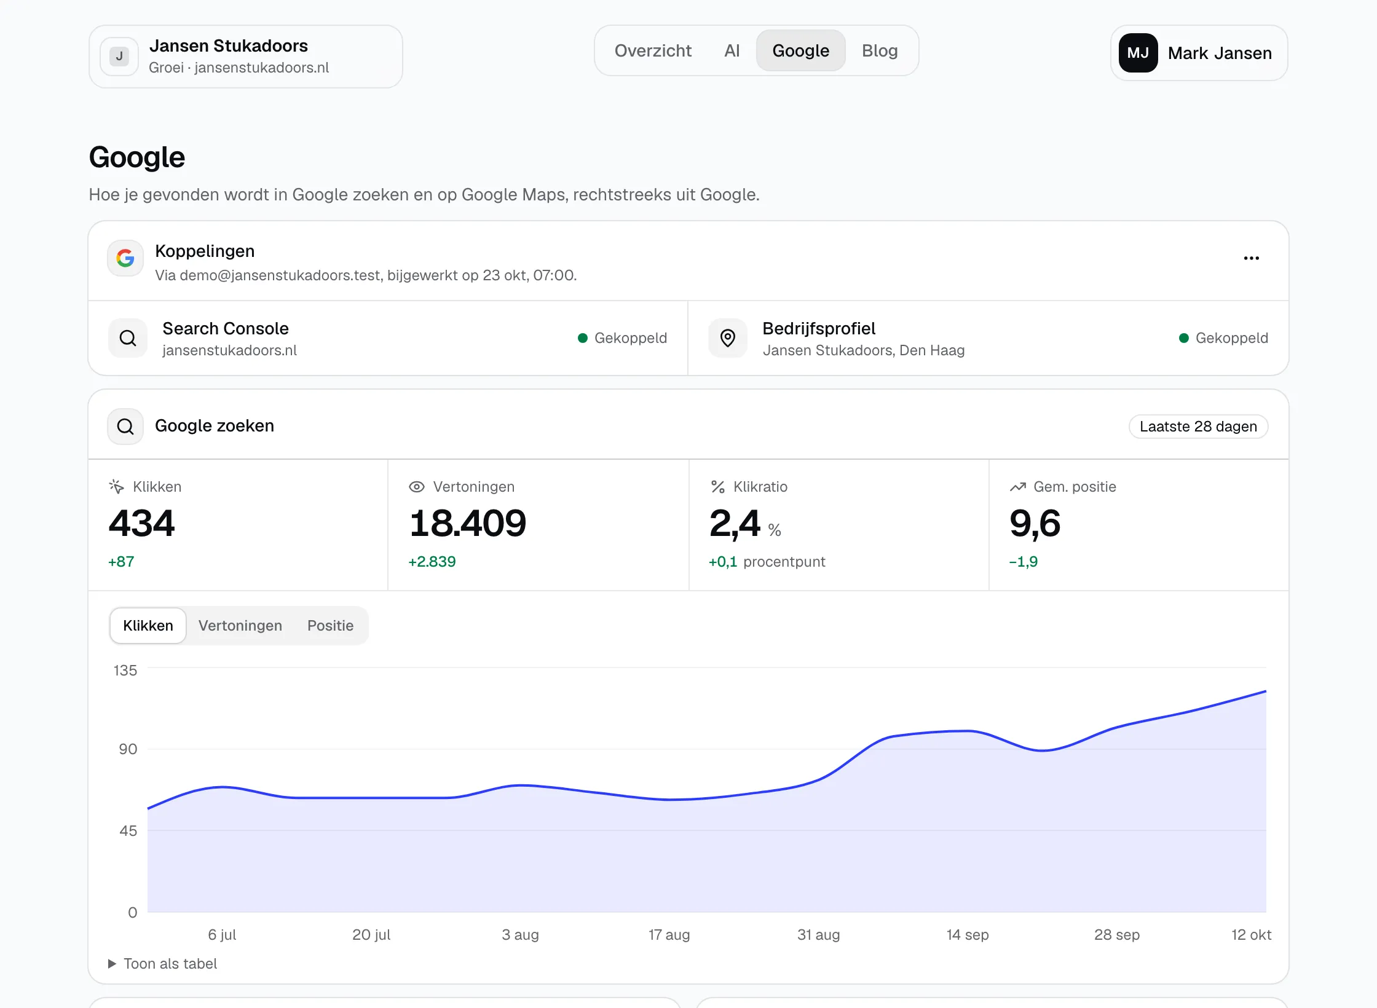Screen dimensions: 1377x1008
Task: Open the Overzicht tab
Action: 653,50
